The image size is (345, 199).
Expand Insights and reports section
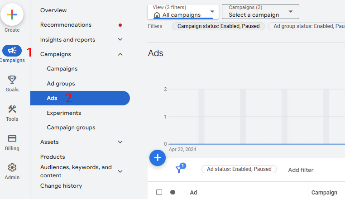(x=120, y=39)
